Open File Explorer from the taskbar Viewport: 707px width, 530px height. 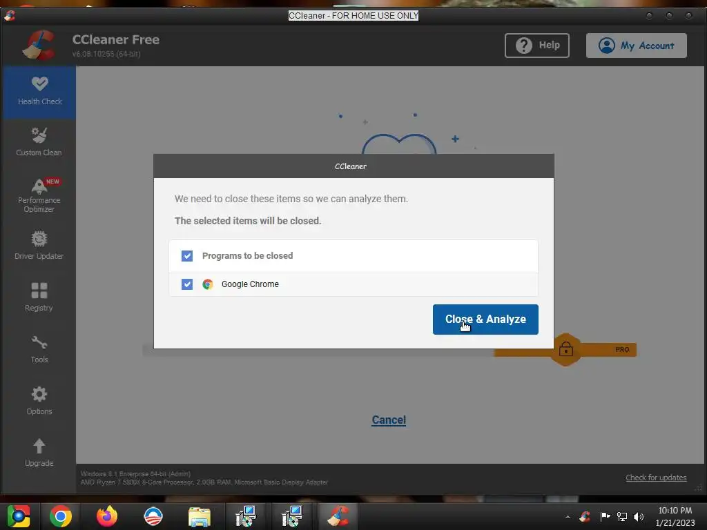[200, 516]
